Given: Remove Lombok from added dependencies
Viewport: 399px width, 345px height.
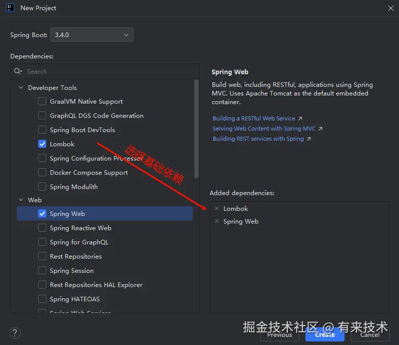Looking at the screenshot, I should coord(217,208).
